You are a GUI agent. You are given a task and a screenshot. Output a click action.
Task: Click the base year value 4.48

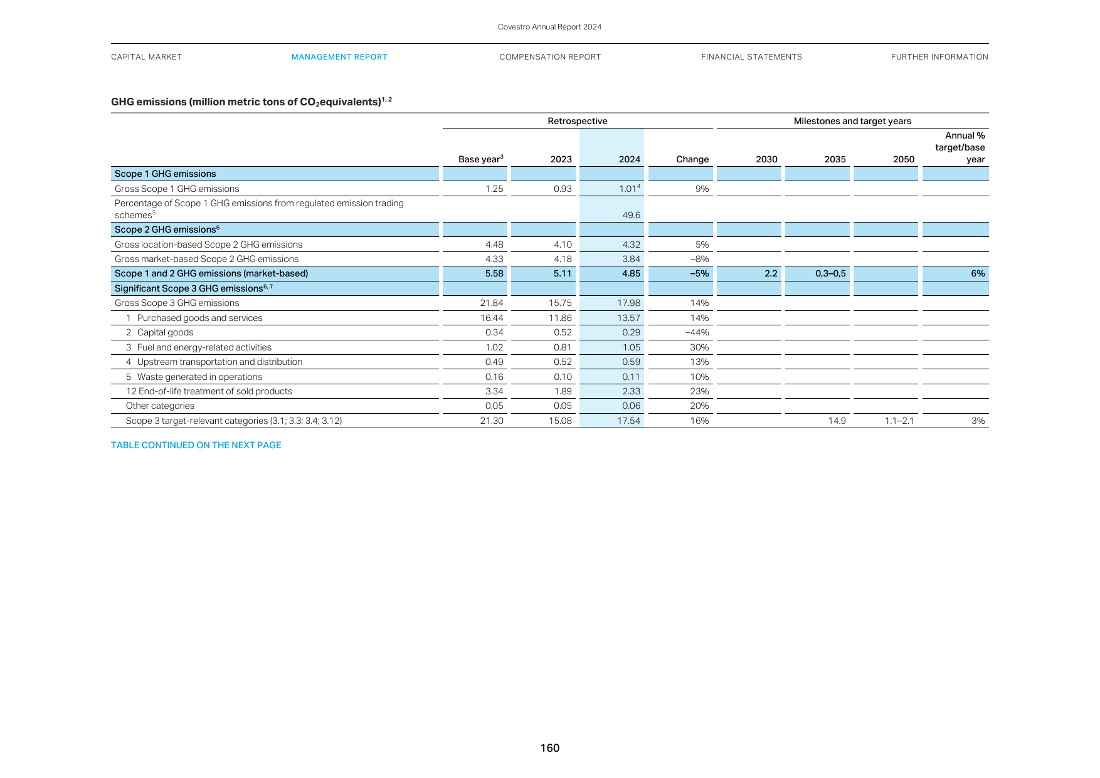pyautogui.click(x=494, y=244)
